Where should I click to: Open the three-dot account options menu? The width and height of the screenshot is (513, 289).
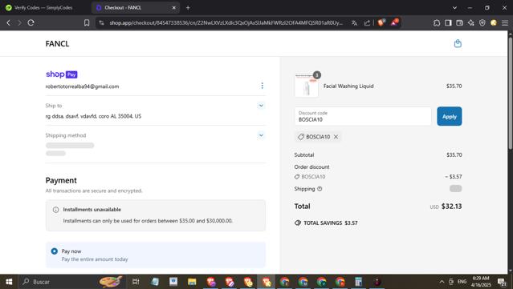(262, 86)
